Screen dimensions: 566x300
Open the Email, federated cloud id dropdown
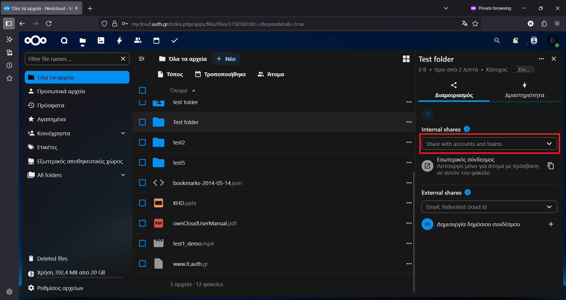(x=489, y=207)
